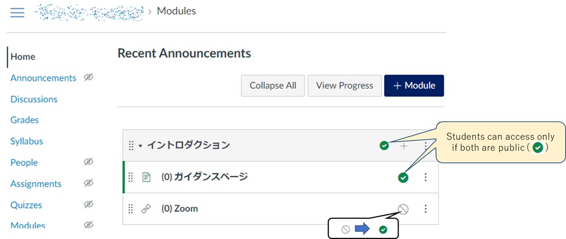Grab the drag handle of イントロダクション module
Image resolution: width=566 pixels, height=239 pixels.
[131, 146]
